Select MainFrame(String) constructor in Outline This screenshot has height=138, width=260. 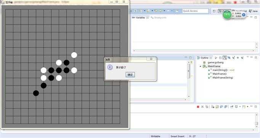(x=221, y=78)
